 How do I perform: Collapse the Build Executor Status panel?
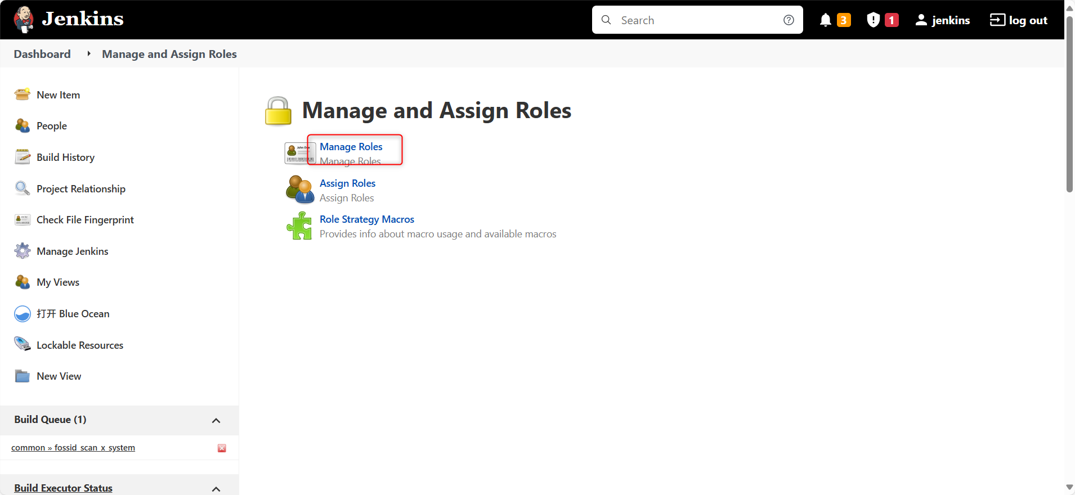tap(216, 489)
